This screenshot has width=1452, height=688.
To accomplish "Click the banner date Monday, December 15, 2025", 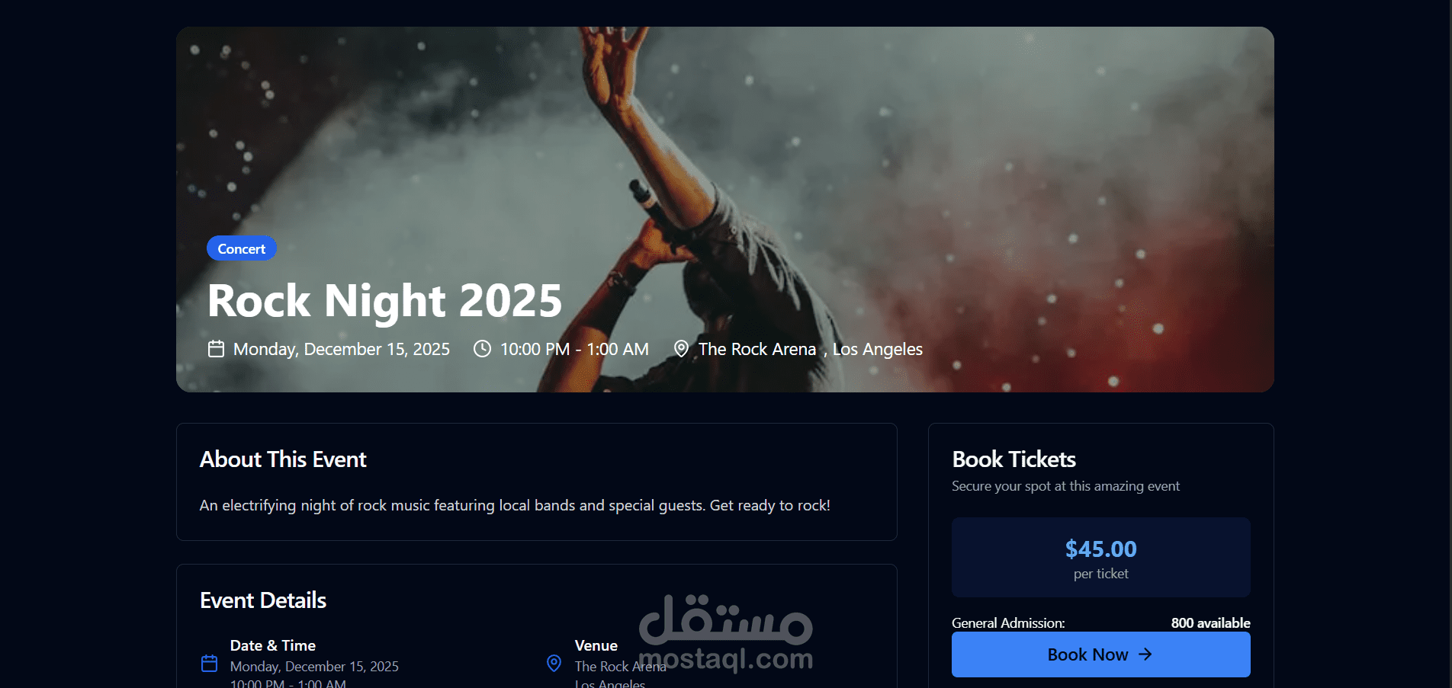I will pyautogui.click(x=342, y=349).
